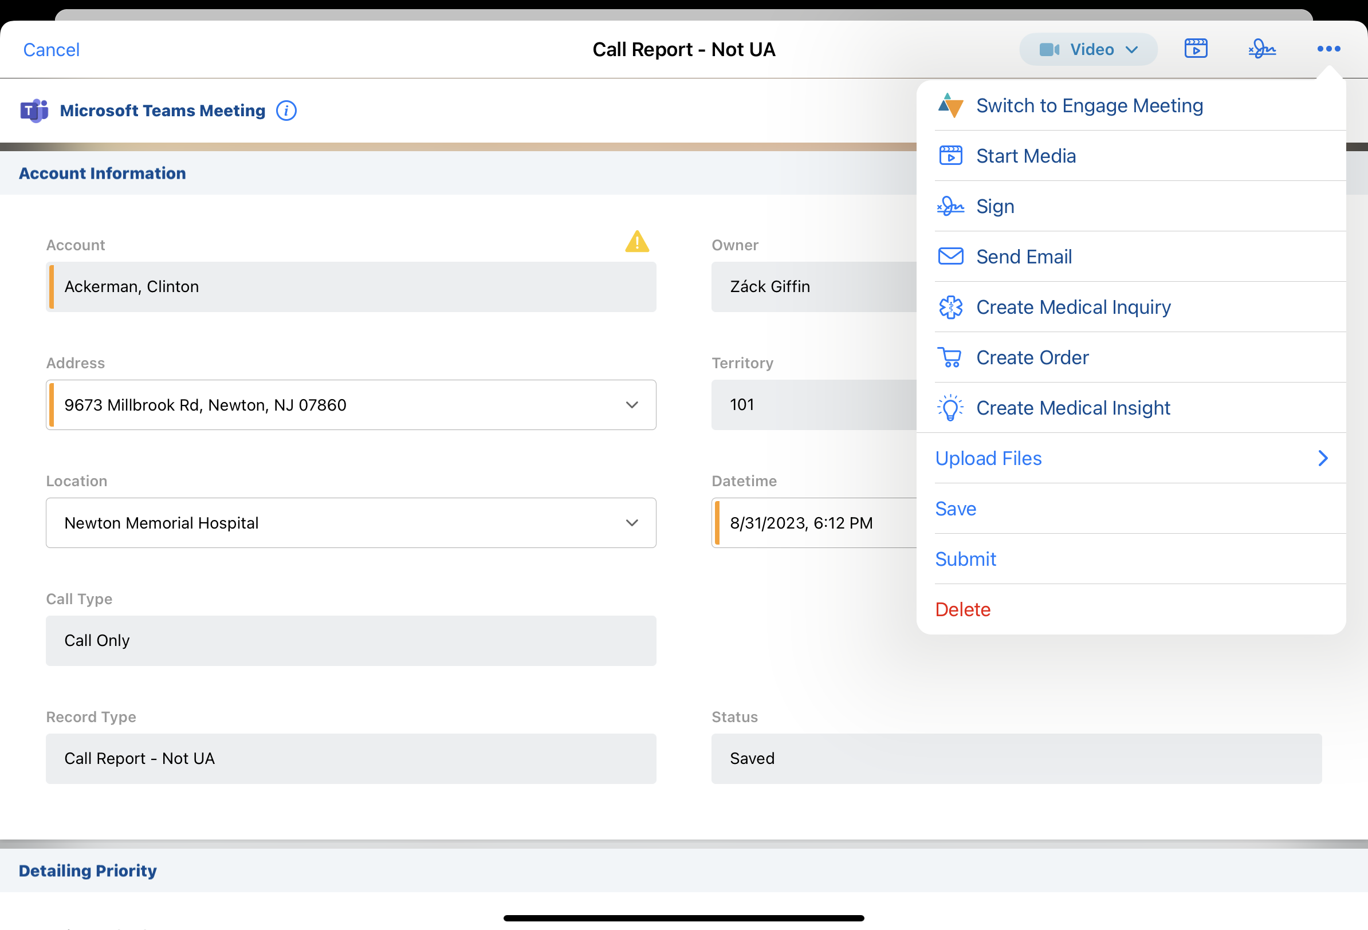Click the Cancel link
The width and height of the screenshot is (1368, 930).
point(51,49)
